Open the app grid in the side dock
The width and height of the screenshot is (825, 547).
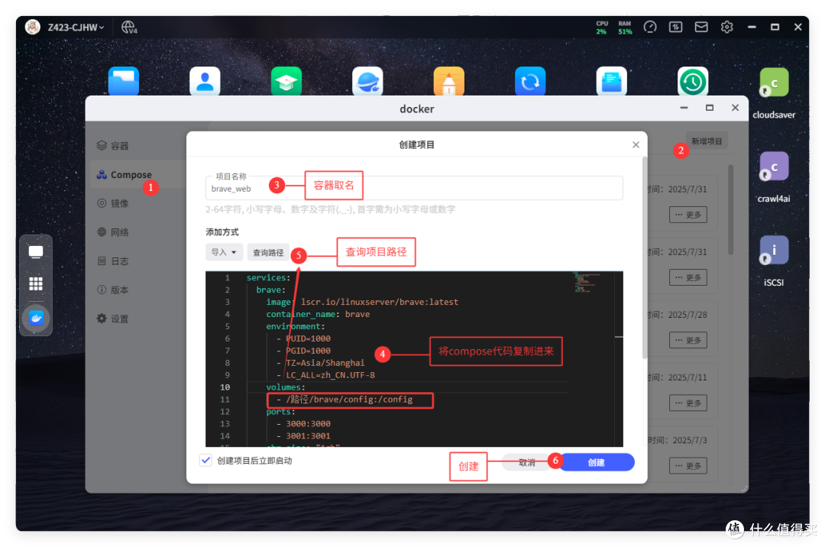point(36,284)
